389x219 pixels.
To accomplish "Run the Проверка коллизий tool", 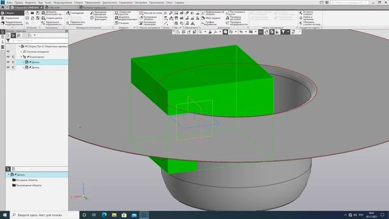I will point(233,18).
